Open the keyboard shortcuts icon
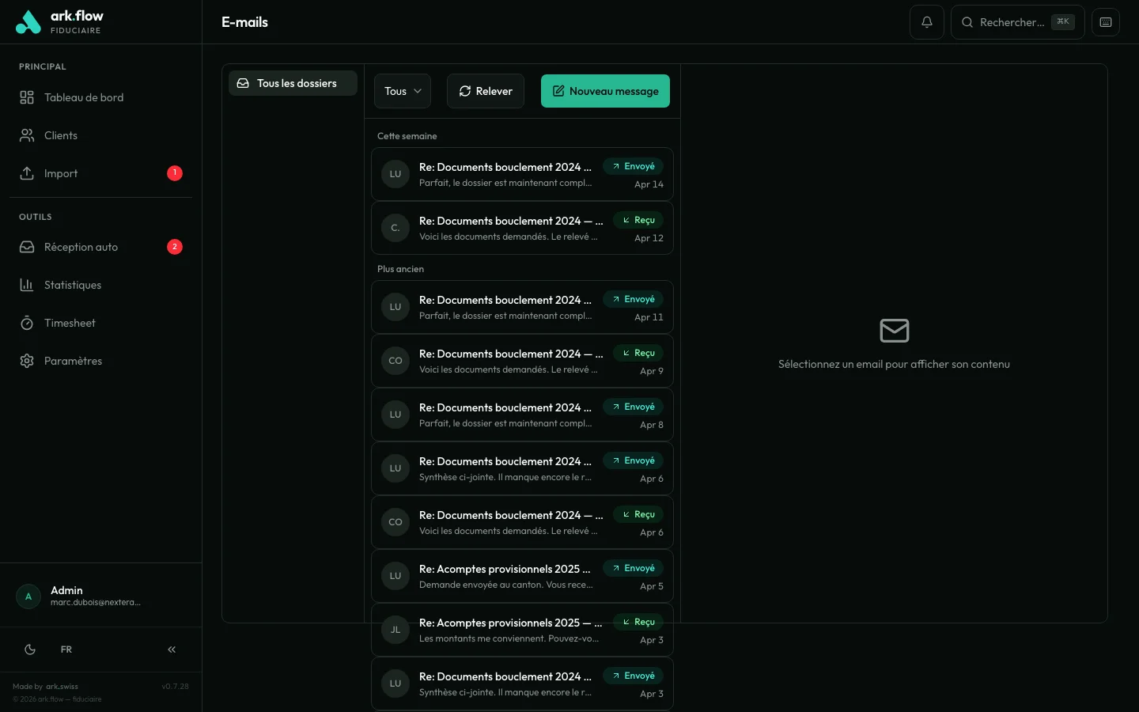The image size is (1139, 712). [1106, 22]
